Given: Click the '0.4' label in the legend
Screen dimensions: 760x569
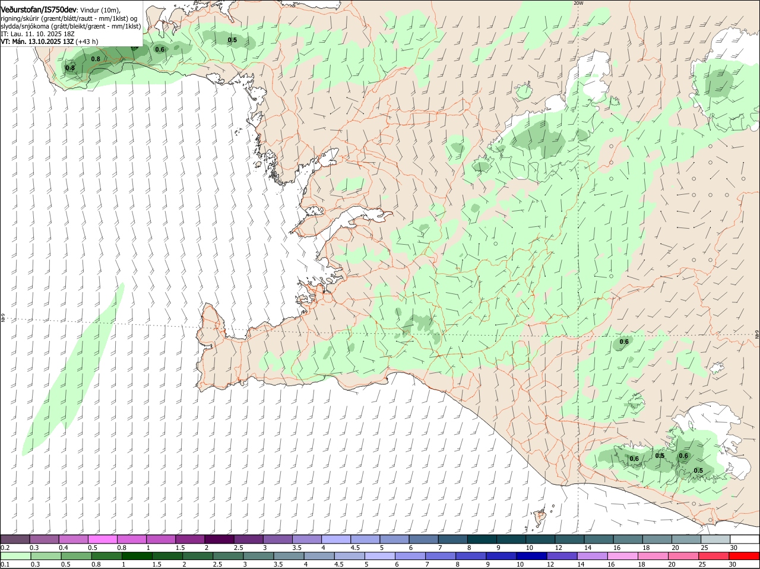Looking at the screenshot, I should [x=64, y=548].
